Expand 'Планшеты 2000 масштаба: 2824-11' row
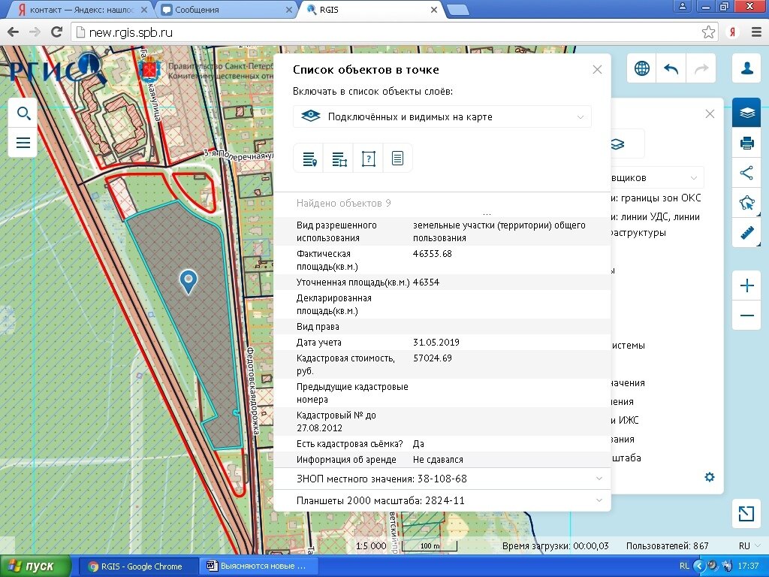This screenshot has height=577, width=769. 442,500
